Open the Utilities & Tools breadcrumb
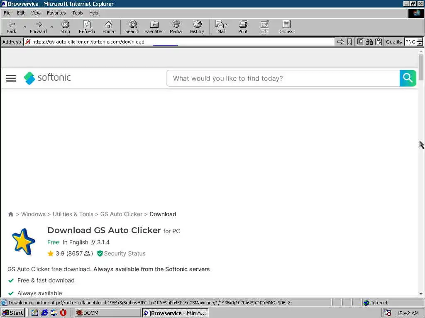 click(73, 214)
